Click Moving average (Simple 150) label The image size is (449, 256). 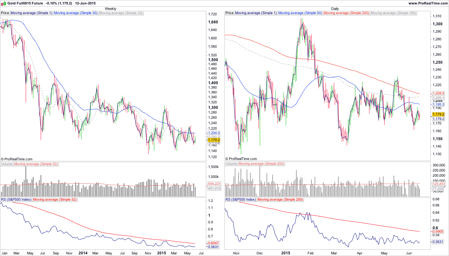pos(394,13)
